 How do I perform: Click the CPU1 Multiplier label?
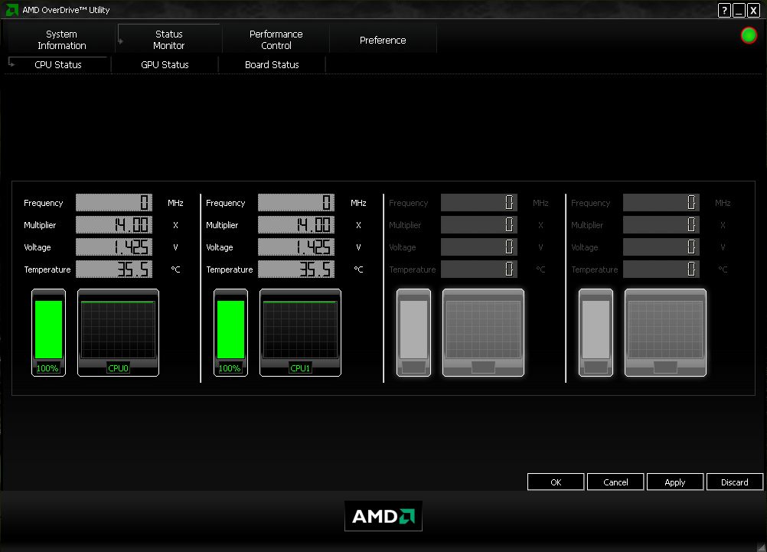(x=222, y=225)
